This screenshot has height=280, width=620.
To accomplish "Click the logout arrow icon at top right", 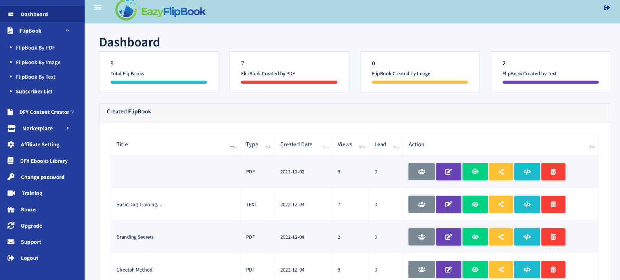I will click(606, 8).
